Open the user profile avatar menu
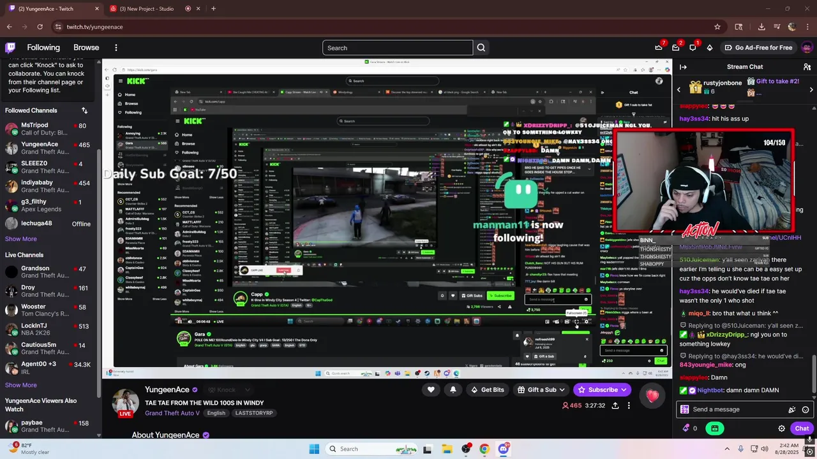This screenshot has width=817, height=459. 807,48
